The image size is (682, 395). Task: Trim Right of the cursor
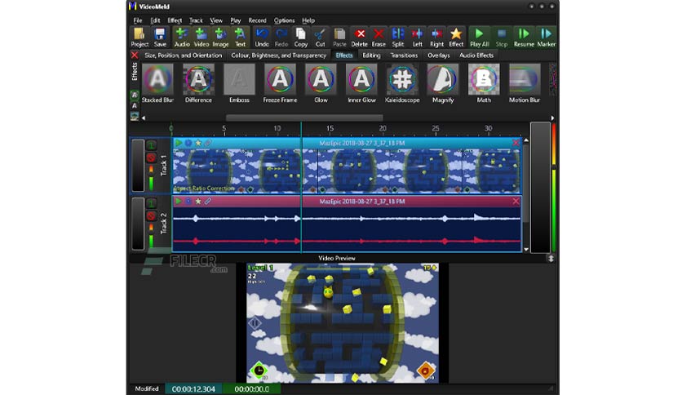436,37
